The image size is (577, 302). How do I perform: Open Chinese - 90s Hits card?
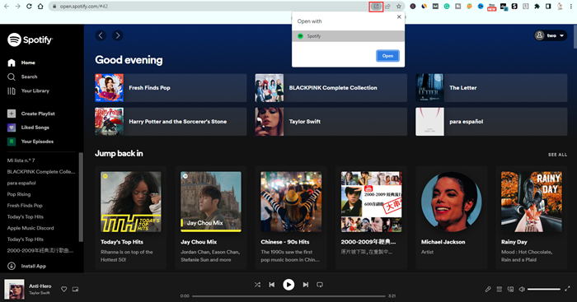point(291,217)
